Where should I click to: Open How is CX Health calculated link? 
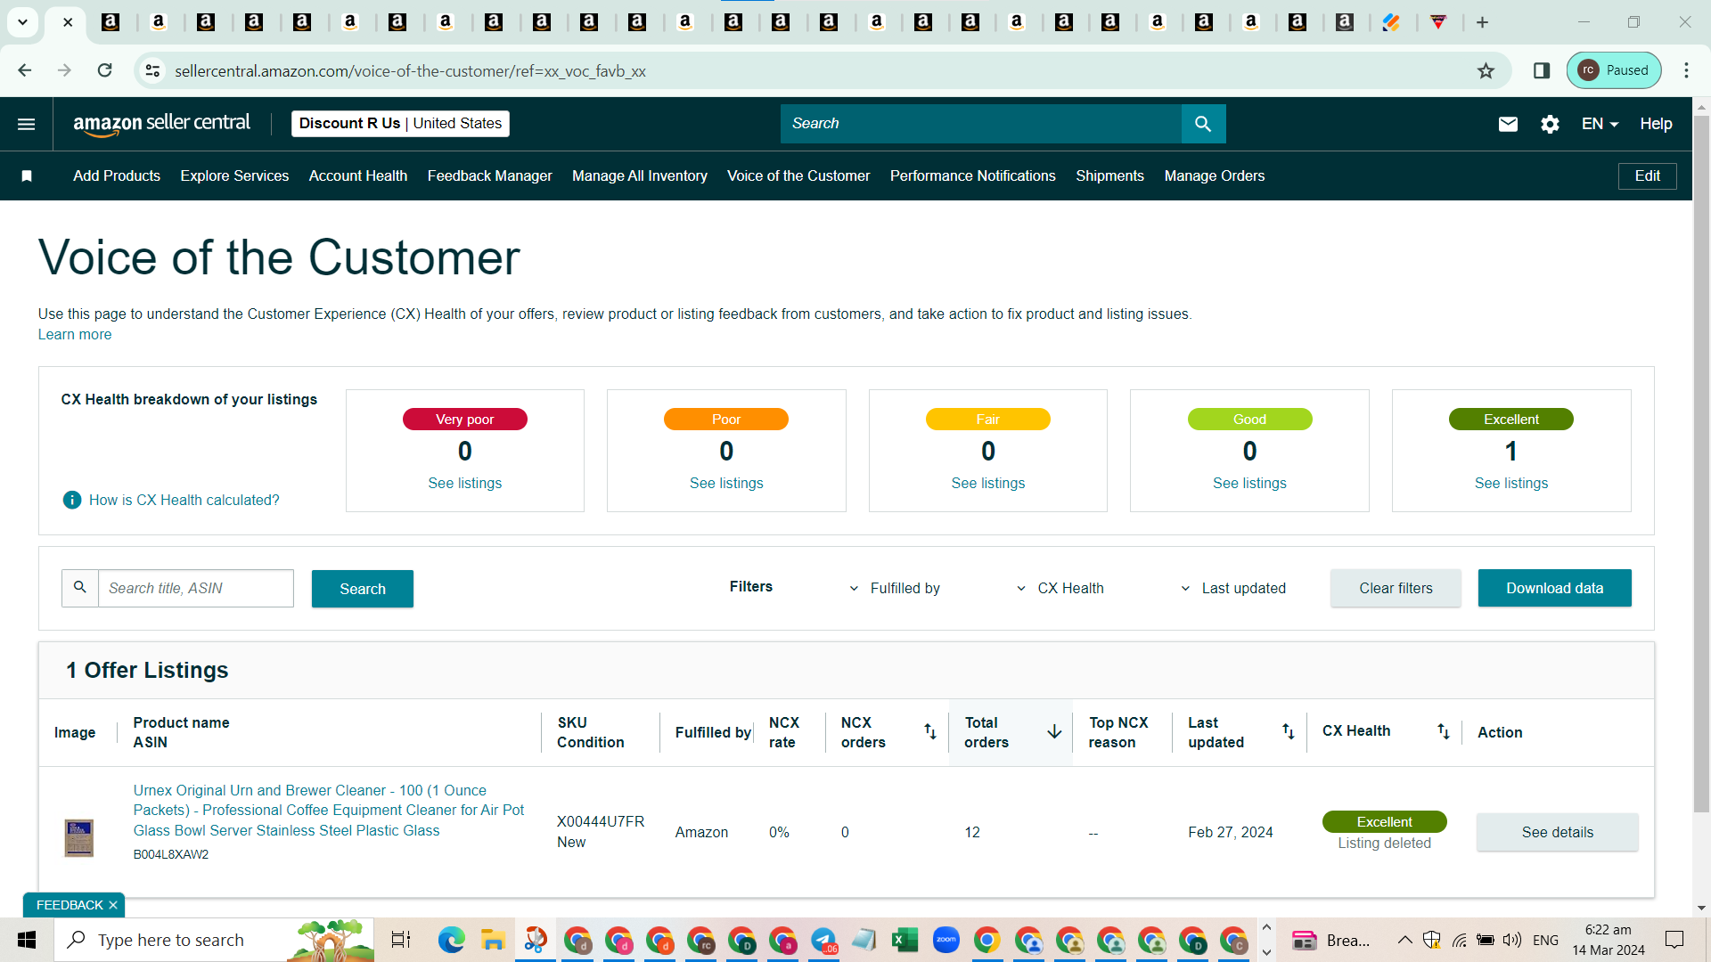184,500
